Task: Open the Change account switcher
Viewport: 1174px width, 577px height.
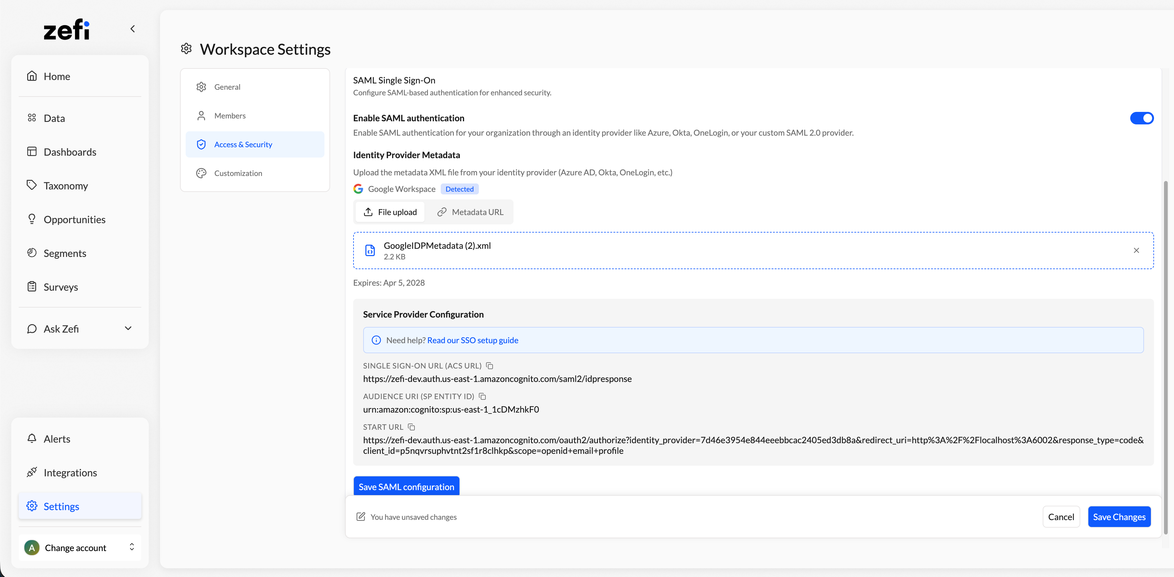Action: coord(80,547)
